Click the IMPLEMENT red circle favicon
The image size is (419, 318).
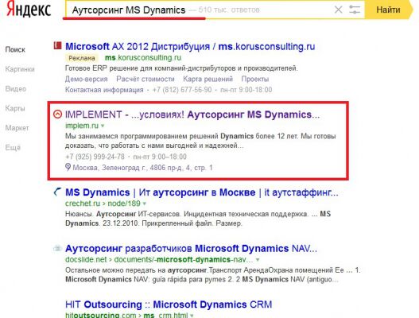click(57, 114)
